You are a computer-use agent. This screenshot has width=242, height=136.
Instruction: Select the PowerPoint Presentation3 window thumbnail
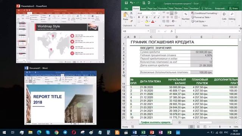(x=60, y=36)
